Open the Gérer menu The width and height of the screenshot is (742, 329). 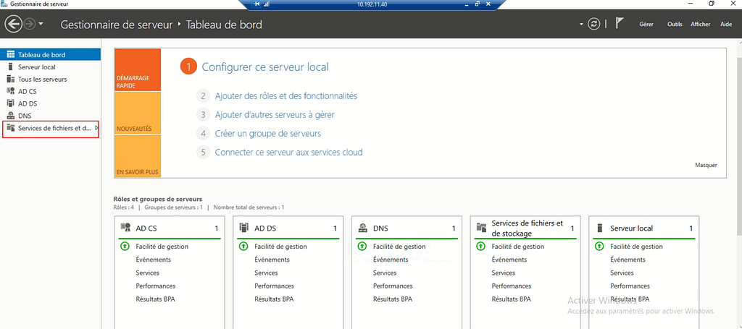coord(646,25)
